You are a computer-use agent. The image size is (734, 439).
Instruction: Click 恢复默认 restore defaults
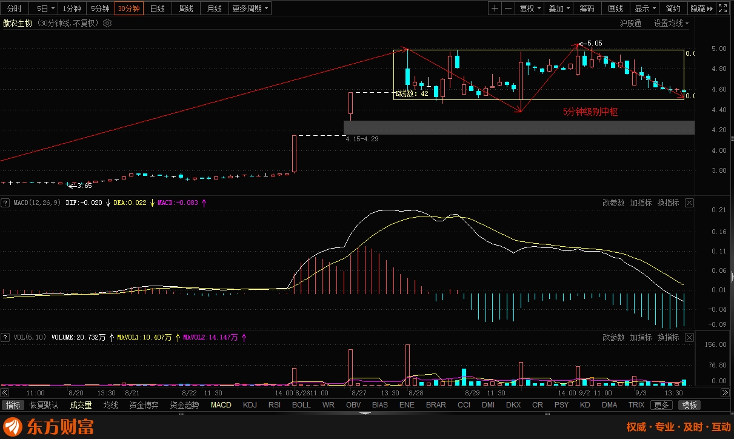point(44,405)
